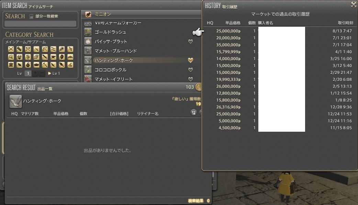Viewport: 358px width, 205px height.
Task: Click the hawk icon in Search Result
Action: click(x=15, y=101)
